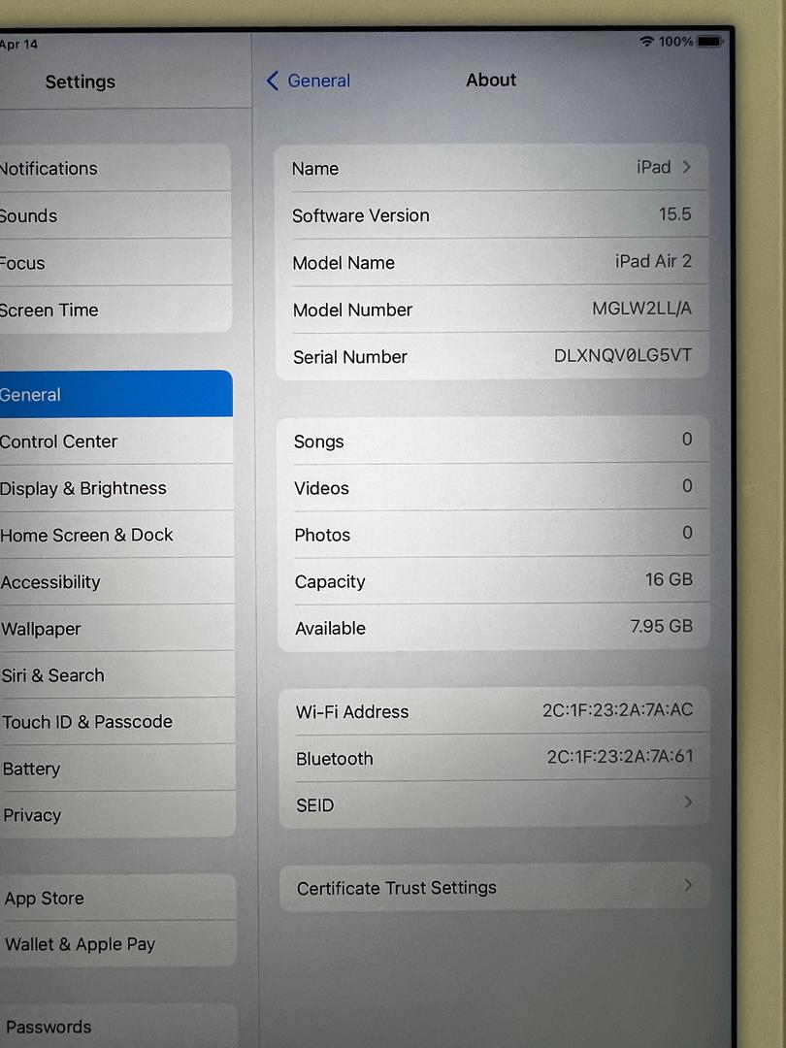
Task: Tap the back chevron icon
Action: tap(272, 81)
